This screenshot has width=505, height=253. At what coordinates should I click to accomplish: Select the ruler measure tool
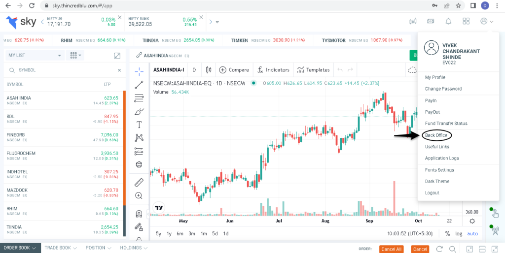pos(139,183)
